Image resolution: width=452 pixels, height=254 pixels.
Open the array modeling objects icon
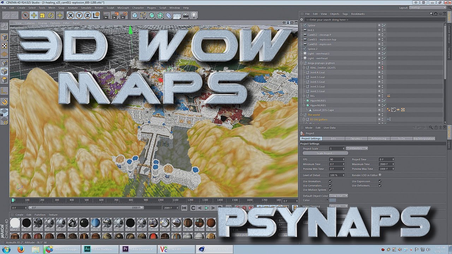click(160, 15)
